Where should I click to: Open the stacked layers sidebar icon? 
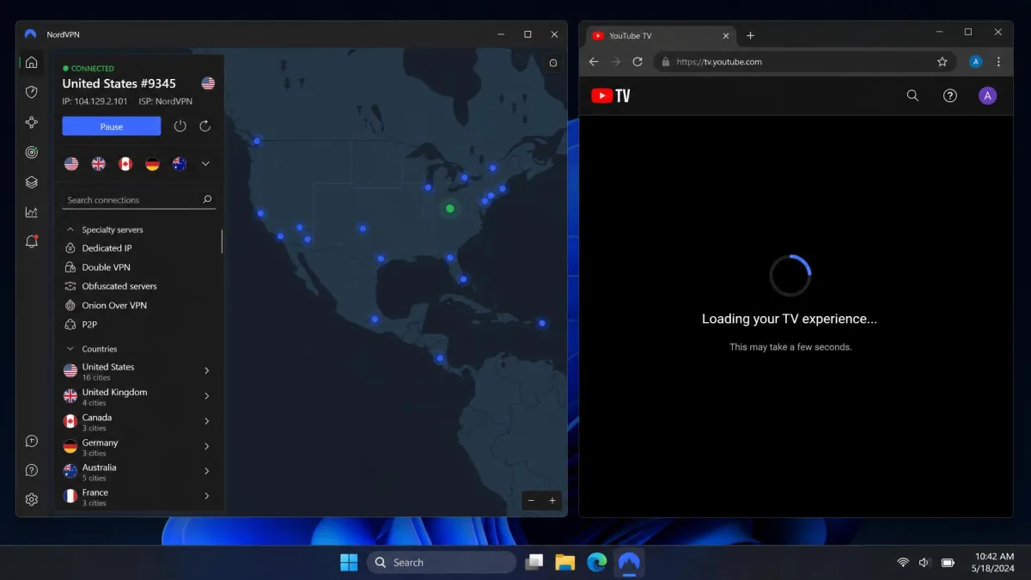32,182
